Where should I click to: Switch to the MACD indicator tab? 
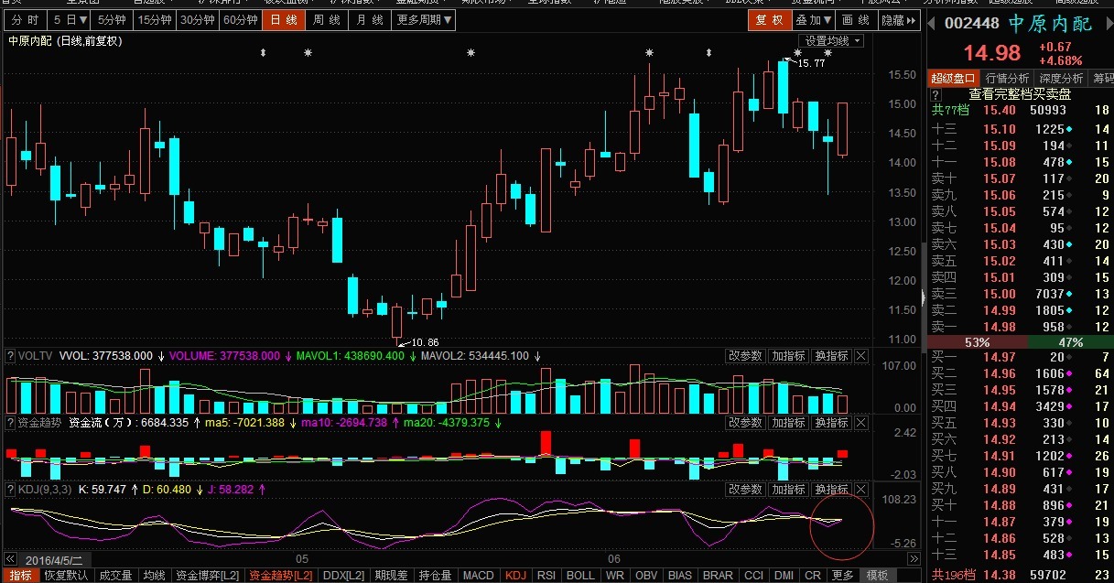point(478,576)
